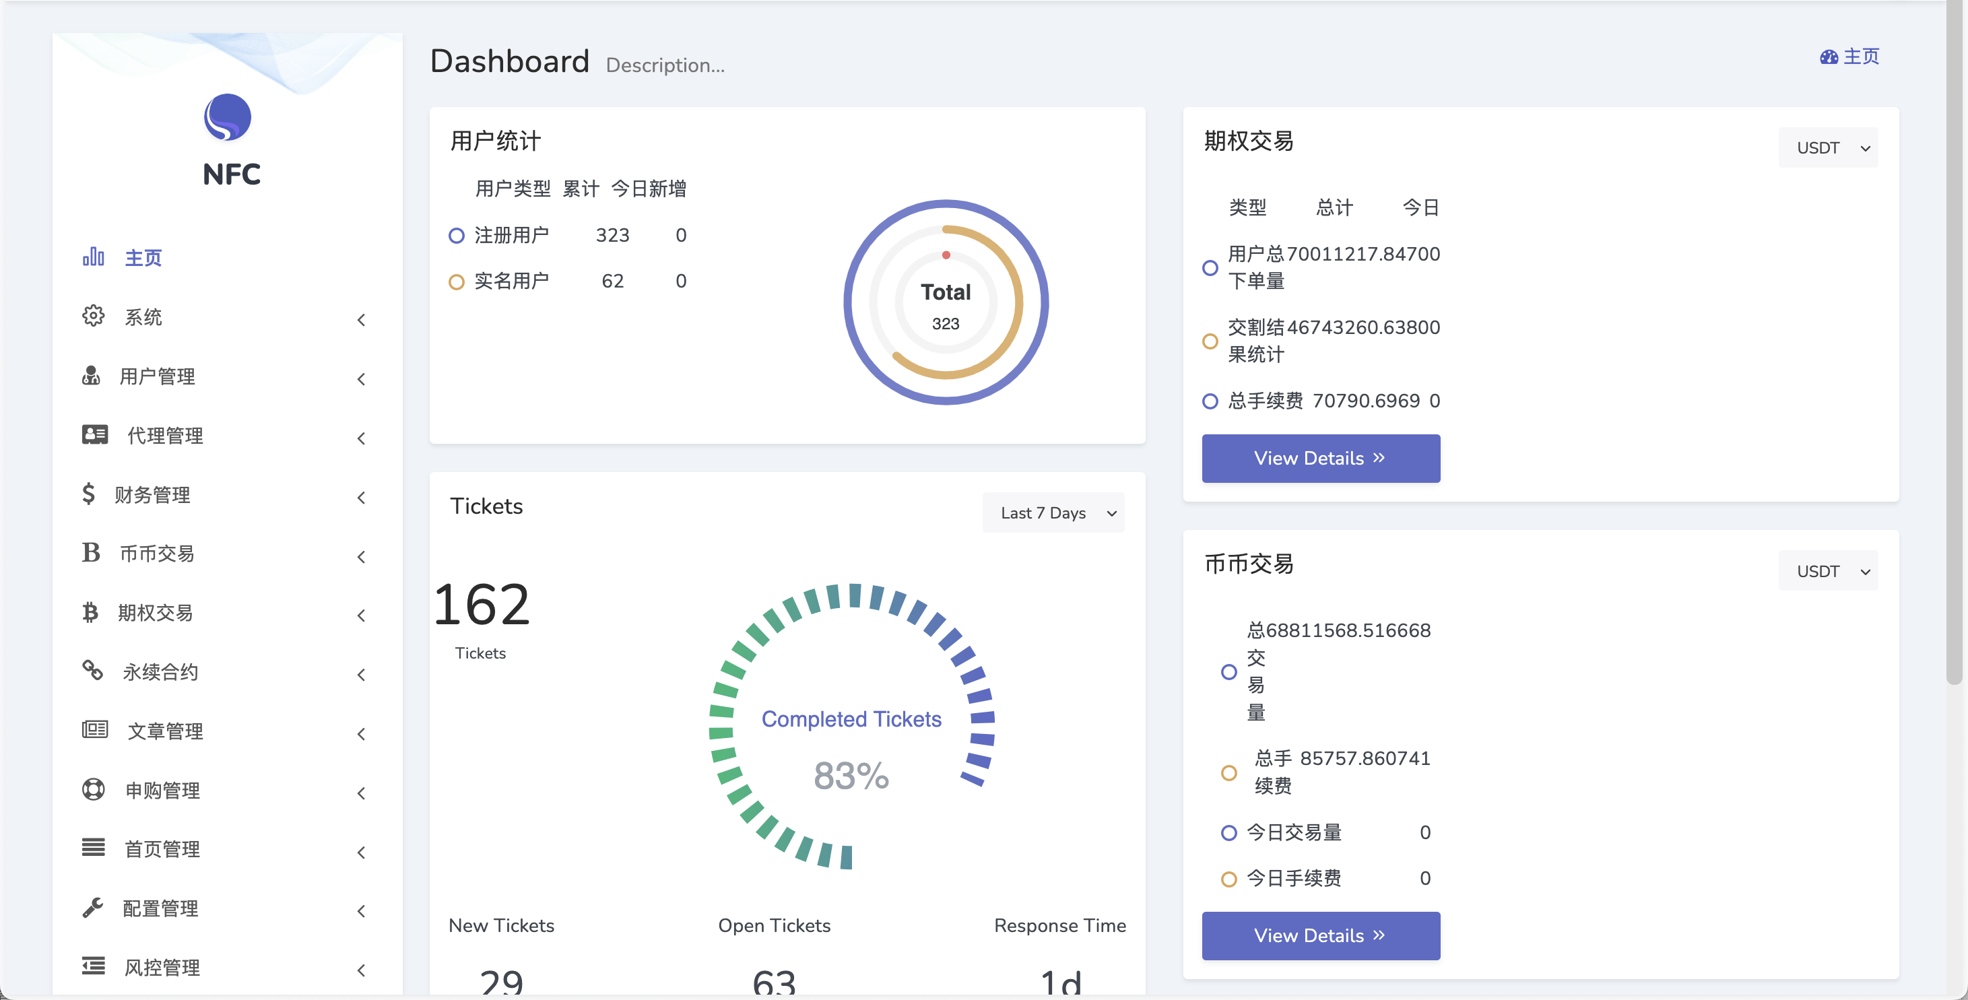
Task: Click the dollar sign icon for 财务管理
Action: [89, 494]
